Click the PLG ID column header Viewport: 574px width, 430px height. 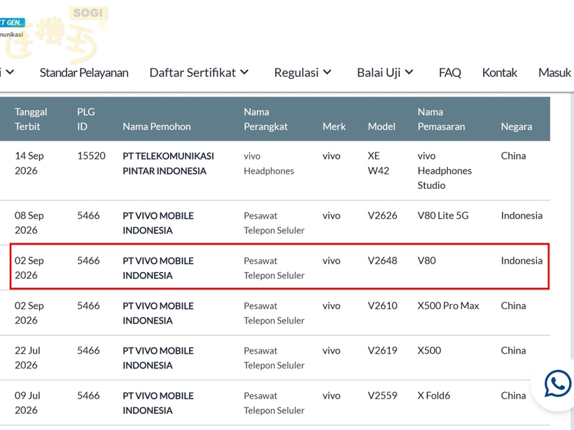pos(86,119)
